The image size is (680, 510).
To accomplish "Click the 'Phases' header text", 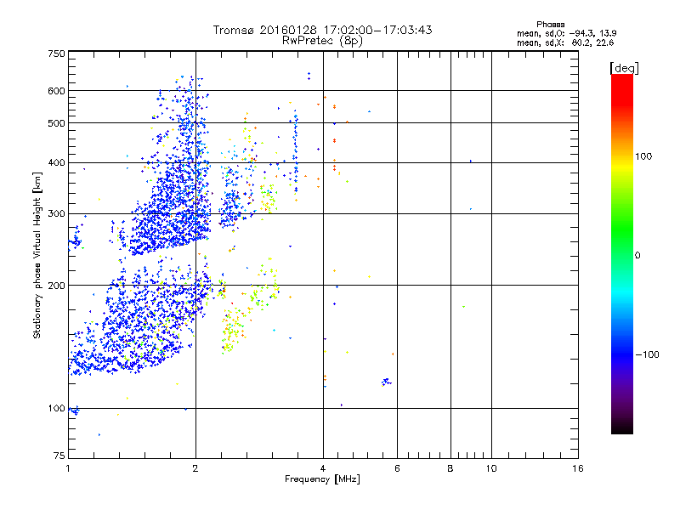I will (550, 25).
